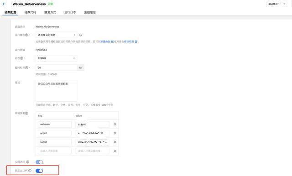Click the empty environment variable value field
This screenshot has width=292, height=176.
[92, 151]
